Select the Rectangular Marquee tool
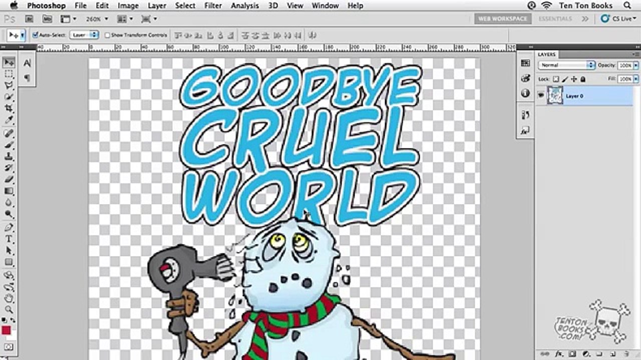 tap(9, 74)
